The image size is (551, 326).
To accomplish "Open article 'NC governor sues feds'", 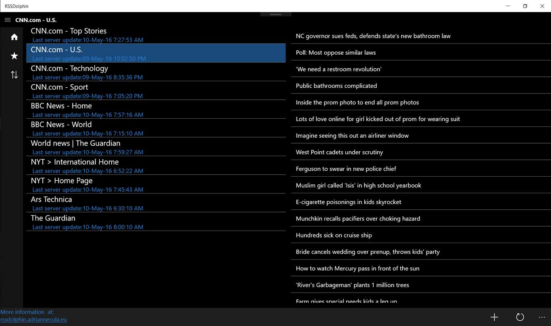I will [x=421, y=36].
